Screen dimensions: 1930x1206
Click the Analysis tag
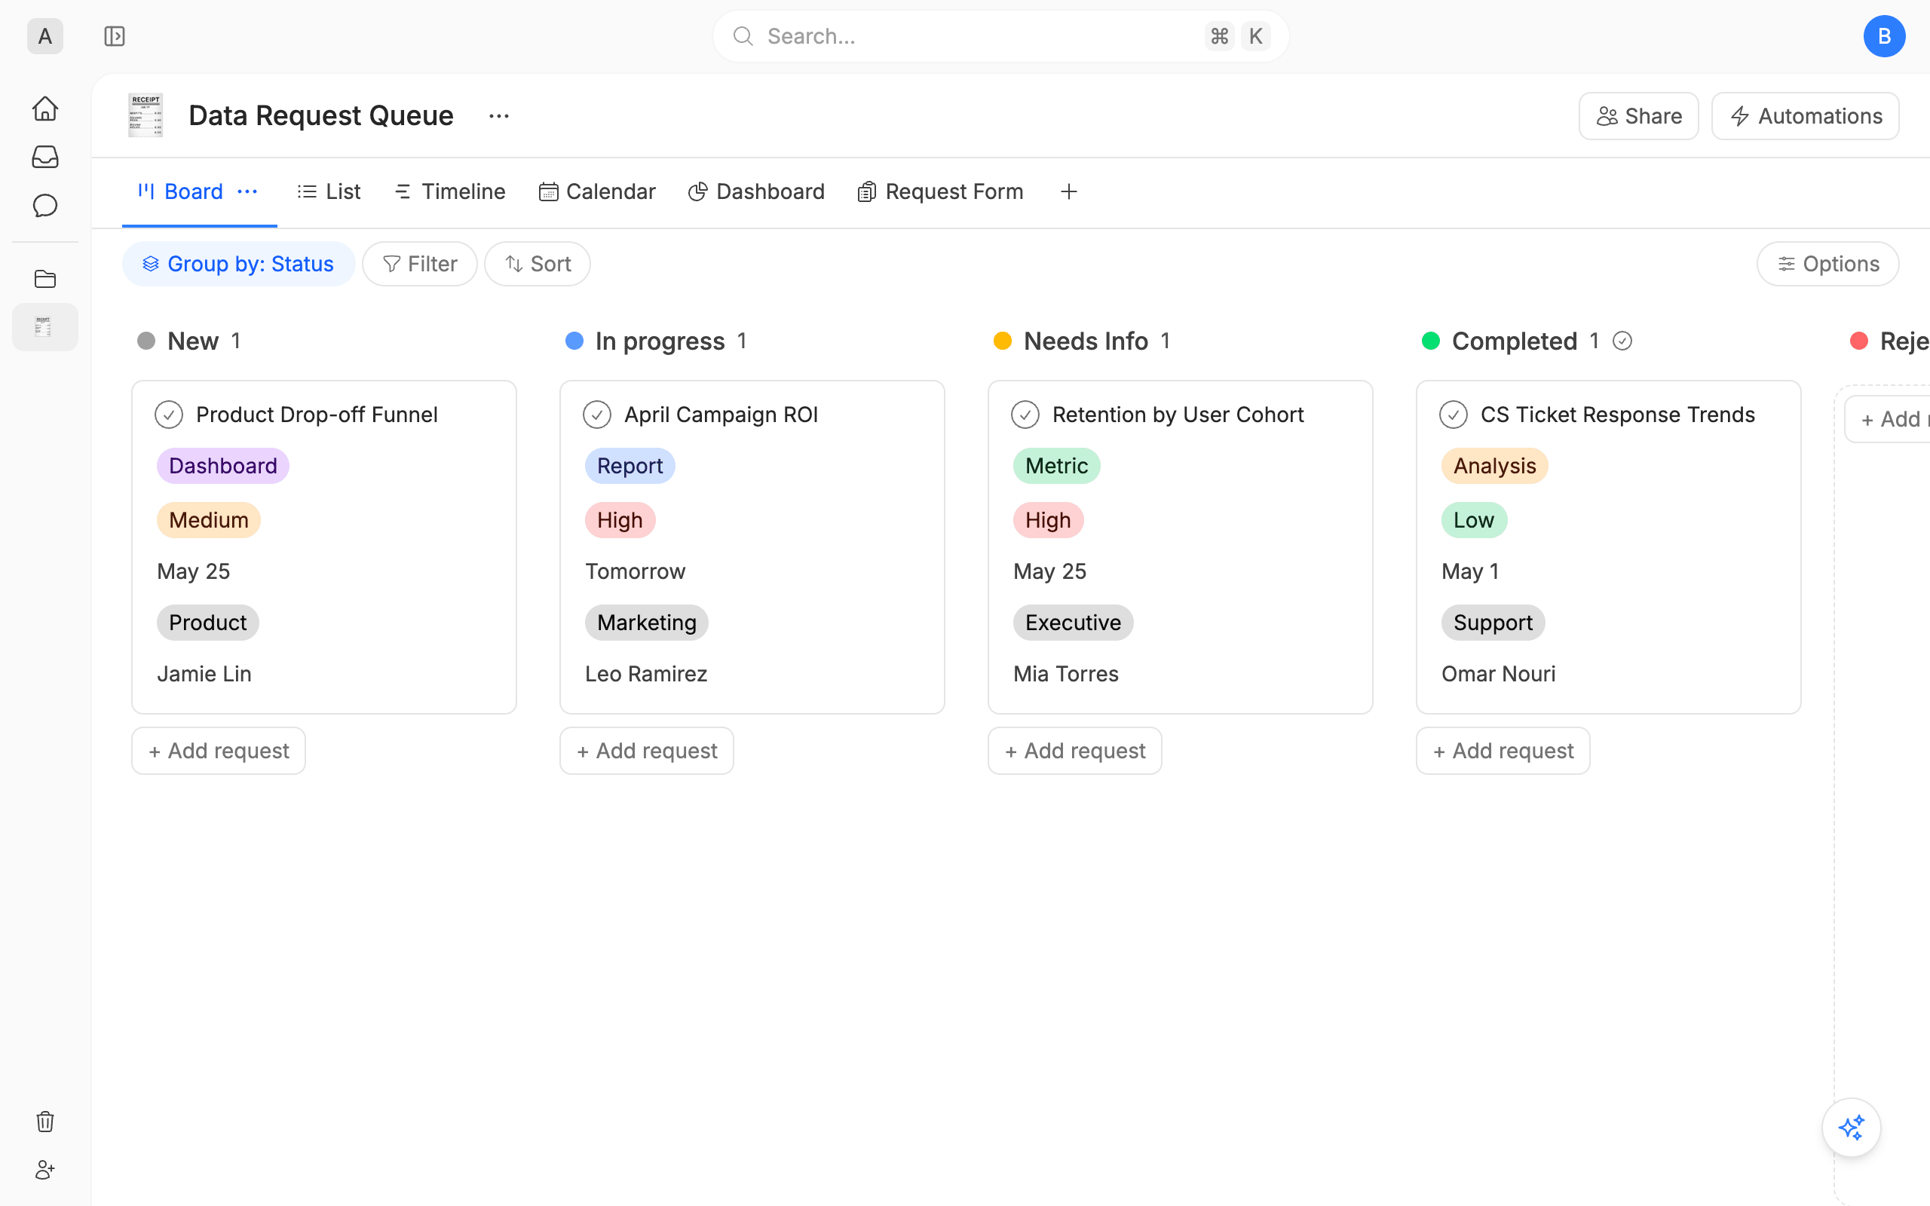click(1494, 466)
